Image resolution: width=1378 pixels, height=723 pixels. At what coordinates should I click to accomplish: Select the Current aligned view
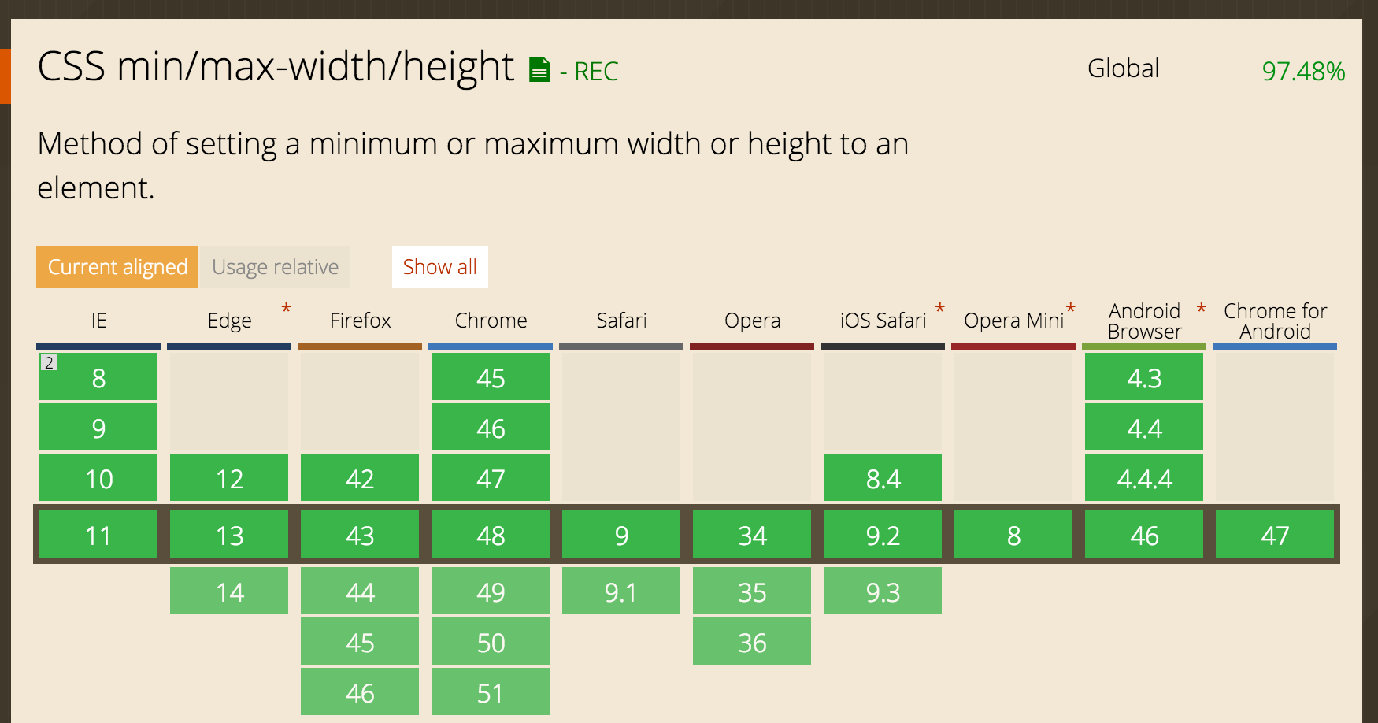click(117, 267)
